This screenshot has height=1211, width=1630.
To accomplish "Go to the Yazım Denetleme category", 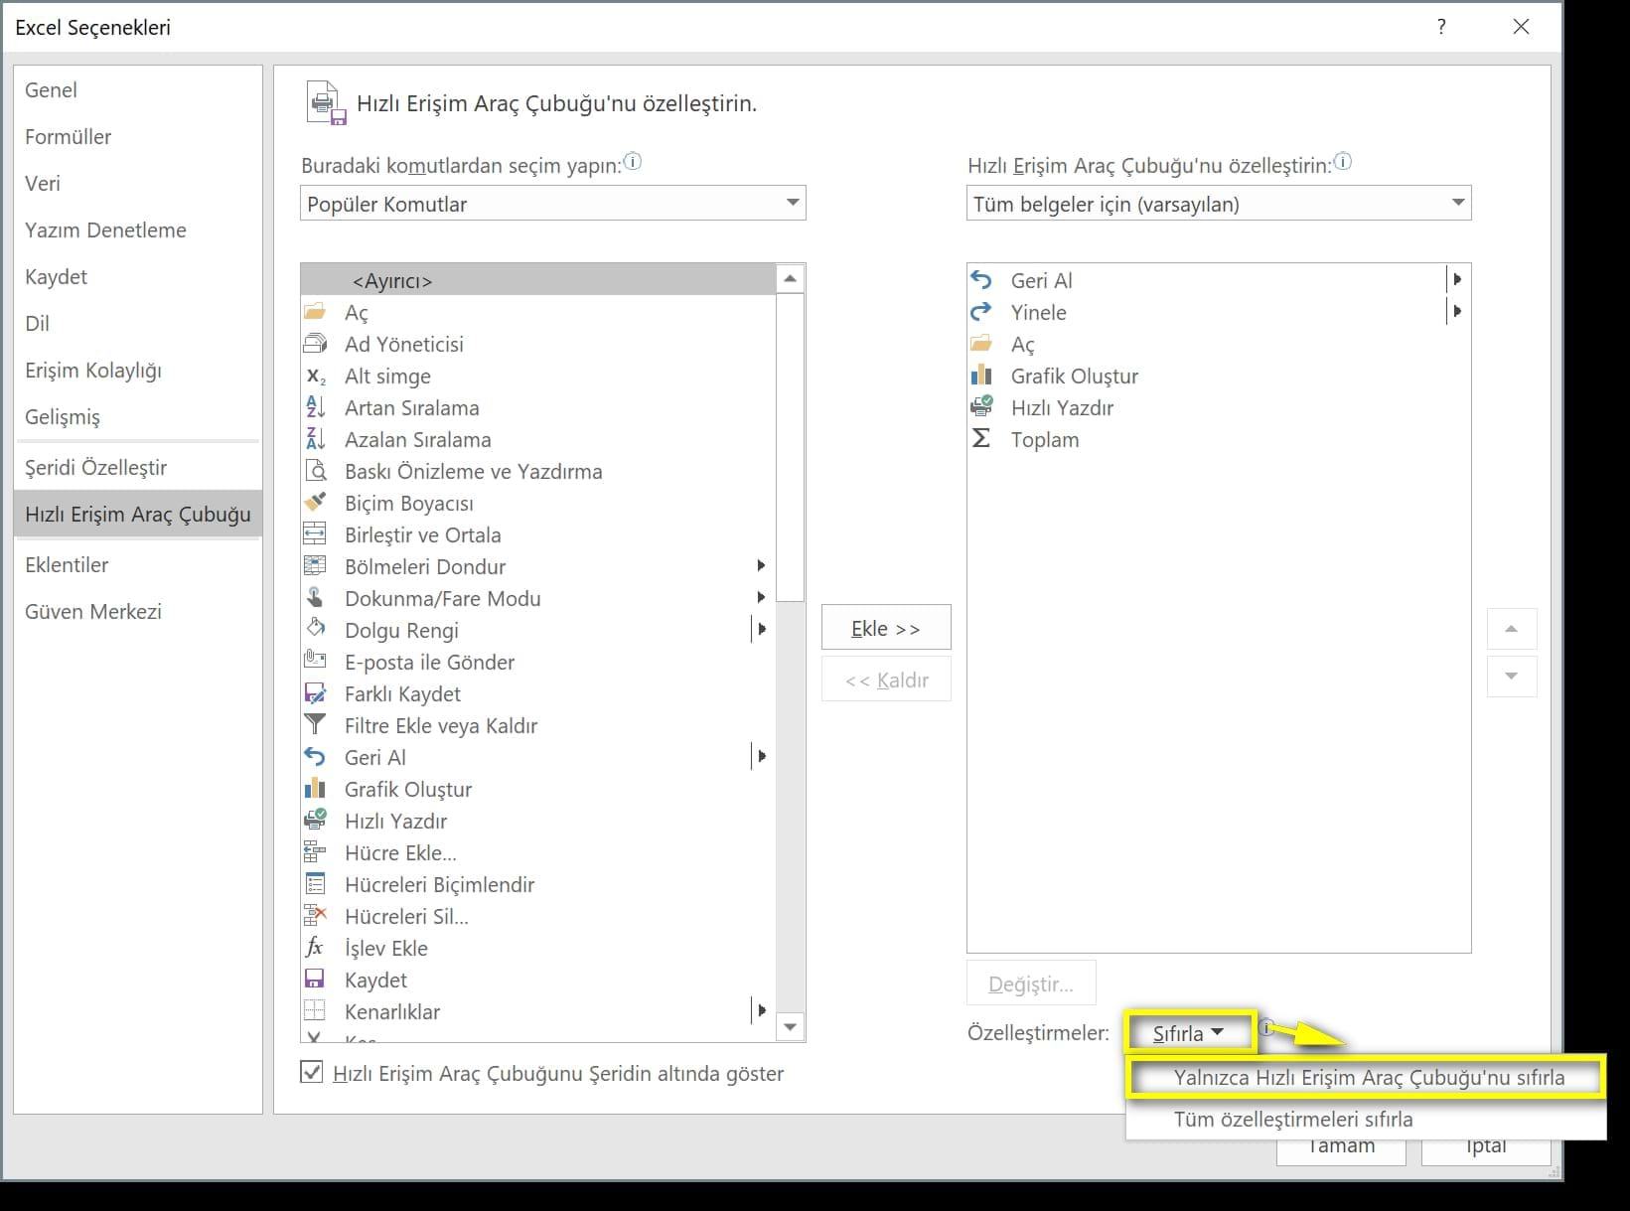I will (x=138, y=229).
